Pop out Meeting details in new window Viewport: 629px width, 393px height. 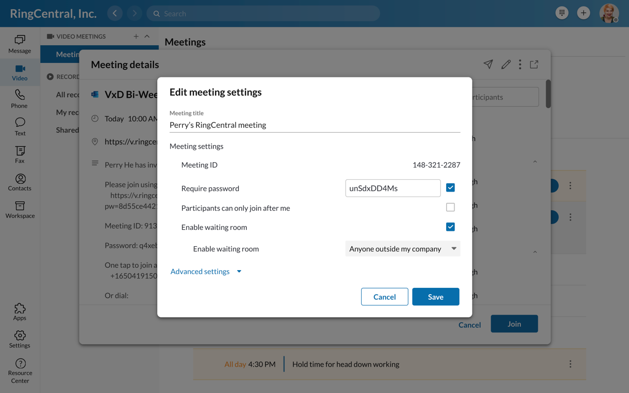point(534,64)
